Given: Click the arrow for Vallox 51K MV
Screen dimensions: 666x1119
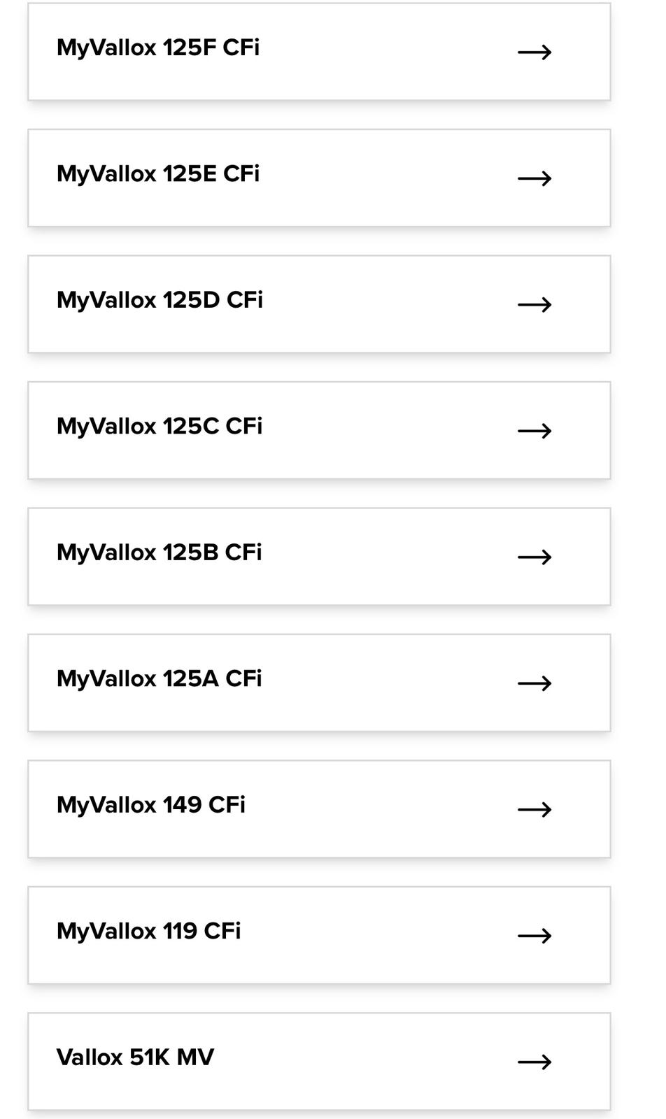Looking at the screenshot, I should pyautogui.click(x=534, y=1062).
